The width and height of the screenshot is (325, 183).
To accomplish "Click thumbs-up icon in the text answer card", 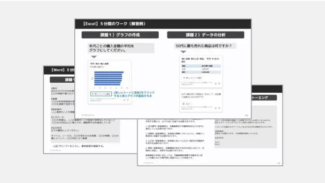I will [x=216, y=108].
